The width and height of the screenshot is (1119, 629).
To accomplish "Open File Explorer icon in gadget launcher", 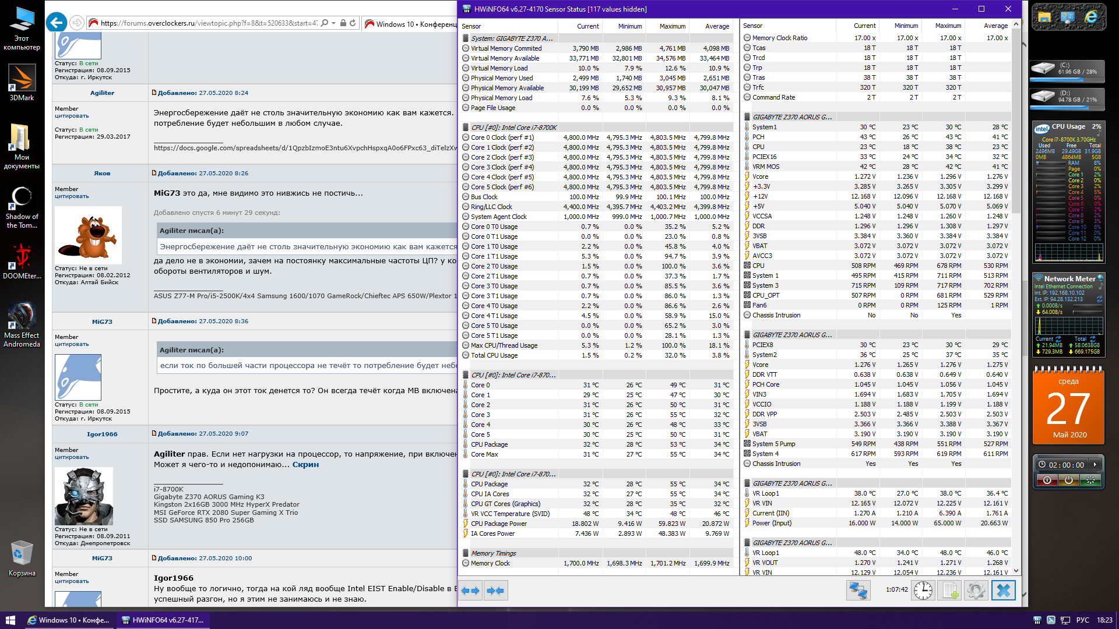I will tap(1044, 17).
